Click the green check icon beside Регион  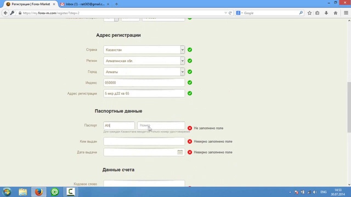pyautogui.click(x=190, y=61)
